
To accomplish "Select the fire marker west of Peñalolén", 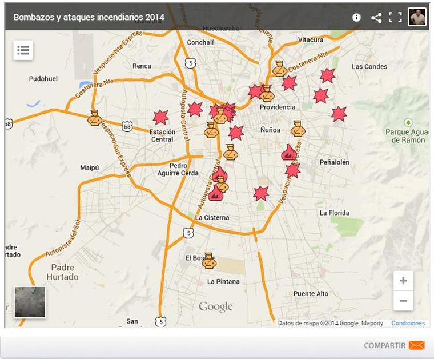I will [288, 152].
